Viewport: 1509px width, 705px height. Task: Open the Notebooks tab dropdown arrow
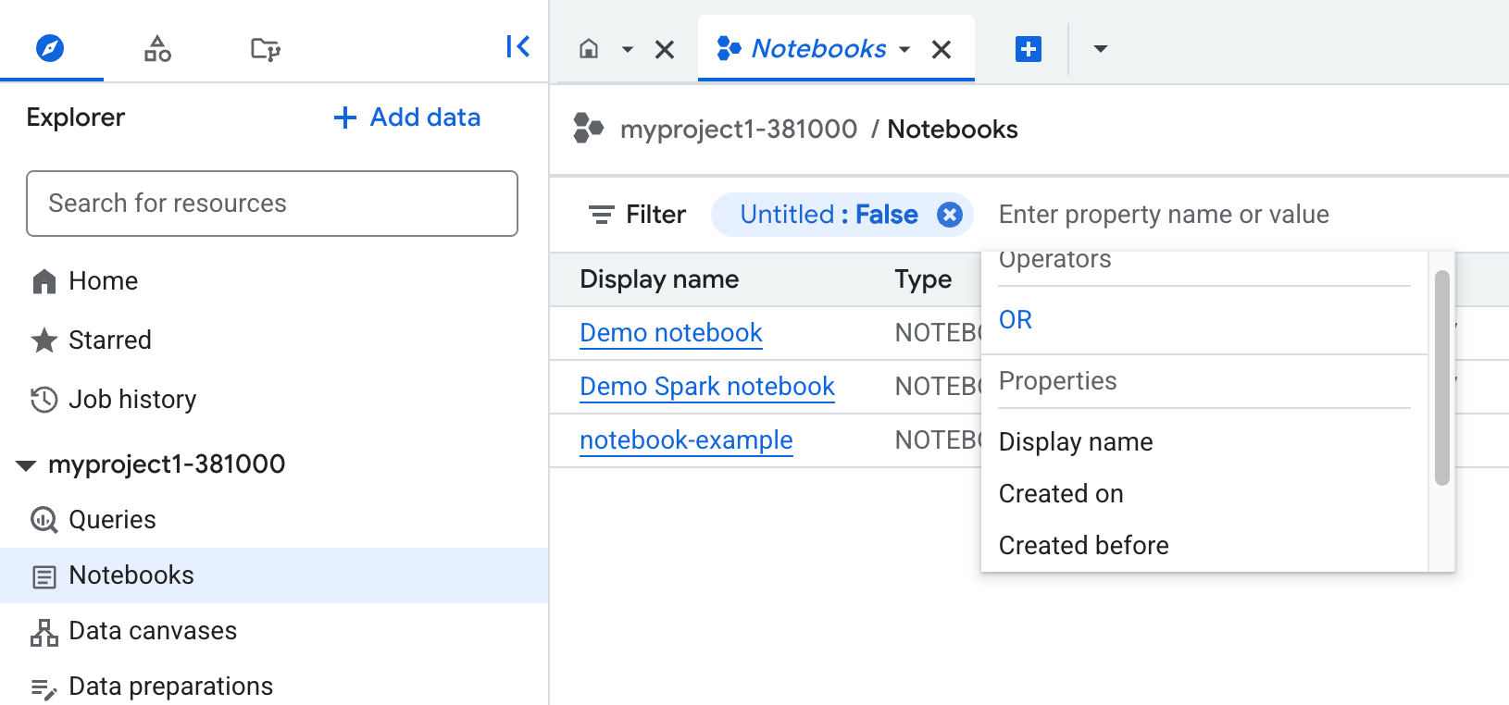pyautogui.click(x=905, y=49)
